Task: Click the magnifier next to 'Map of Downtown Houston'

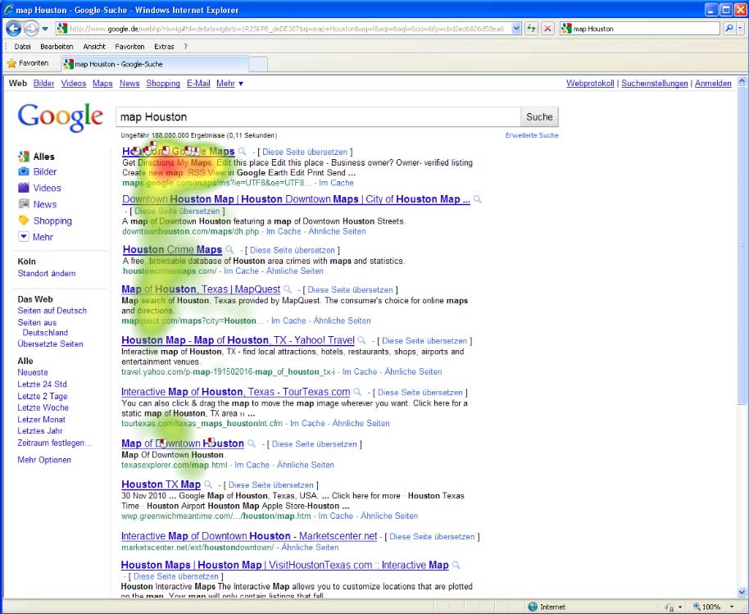Action: (252, 443)
